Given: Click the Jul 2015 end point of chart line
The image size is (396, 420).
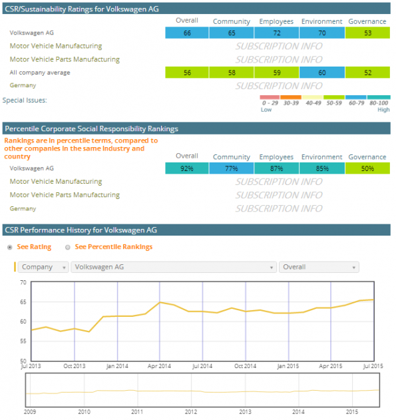Looking at the screenshot, I should tap(373, 300).
